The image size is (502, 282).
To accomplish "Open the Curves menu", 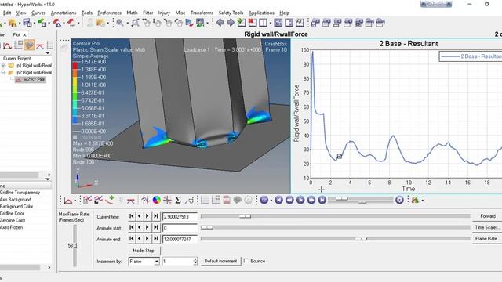I will [38, 13].
